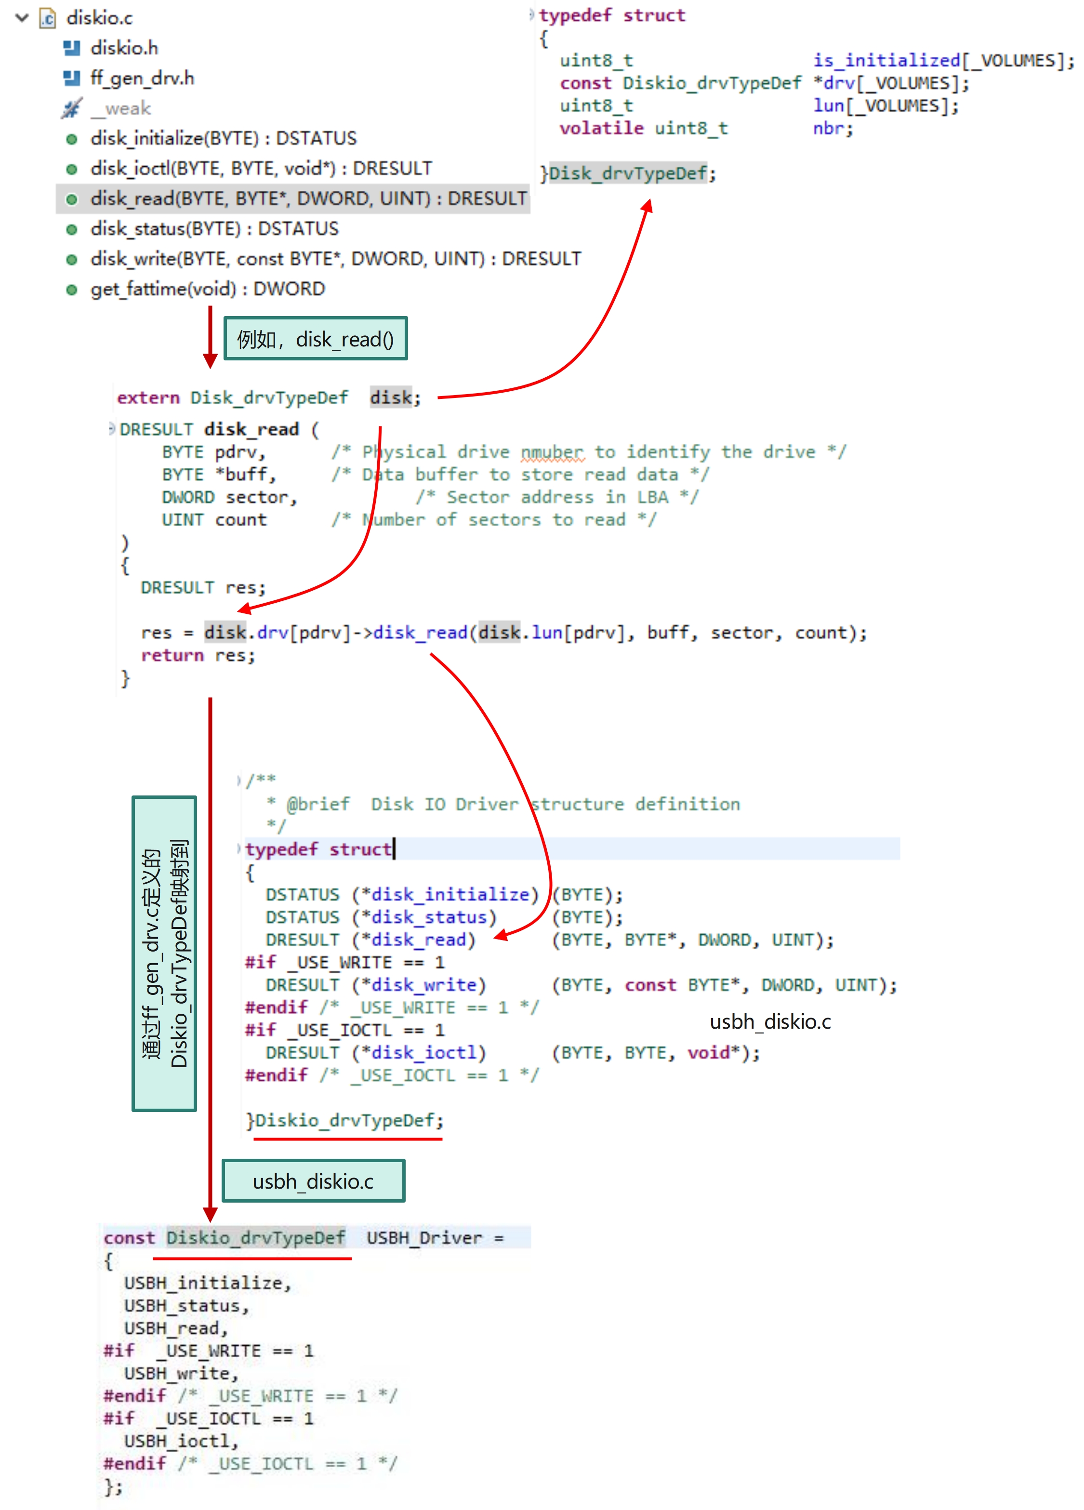Viewport: 1084px width, 1510px height.
Task: Click highlighted disk variable in extern declaration
Action: coord(391,397)
